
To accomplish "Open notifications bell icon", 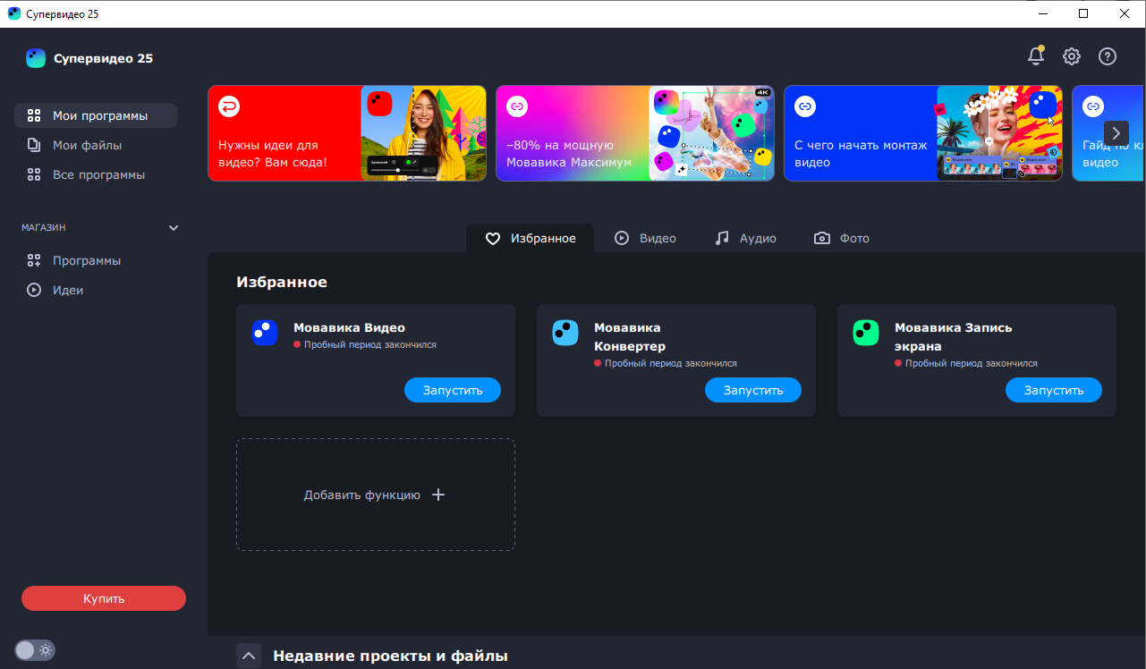I will coord(1036,56).
